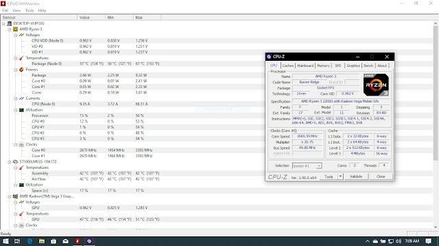
Task: Click the Validate button in CPU-Z
Action: click(356, 176)
